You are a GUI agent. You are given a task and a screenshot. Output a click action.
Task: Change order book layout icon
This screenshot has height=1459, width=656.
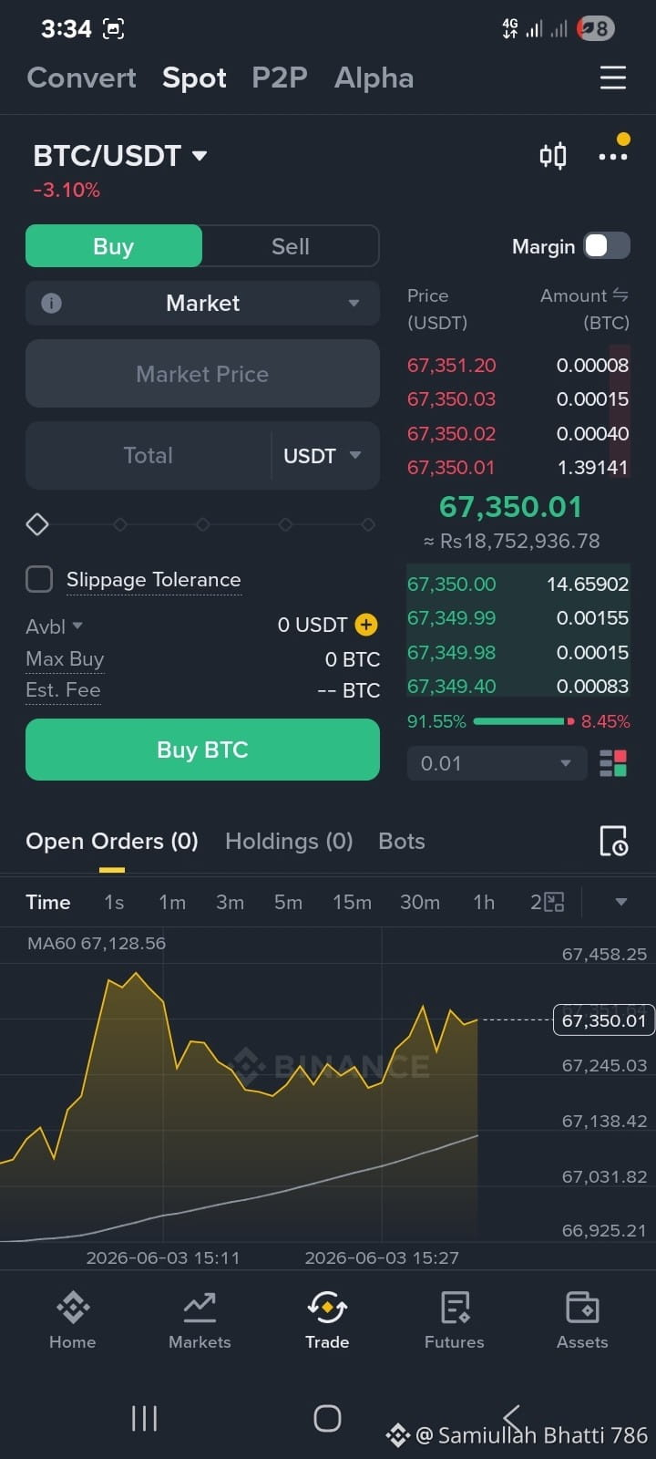point(613,763)
